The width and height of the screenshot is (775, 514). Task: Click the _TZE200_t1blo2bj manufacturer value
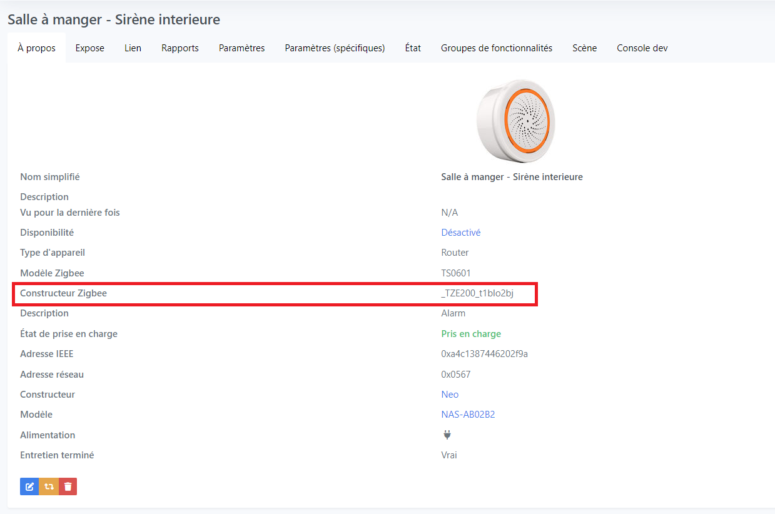477,293
